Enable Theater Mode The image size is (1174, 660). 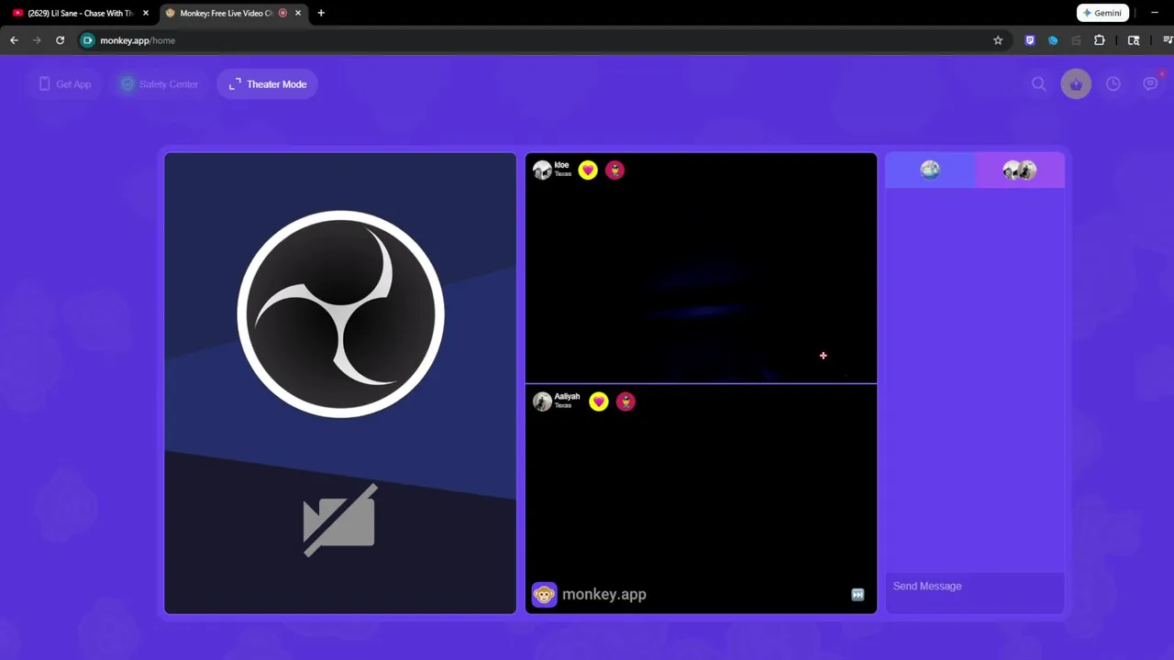[x=268, y=84]
